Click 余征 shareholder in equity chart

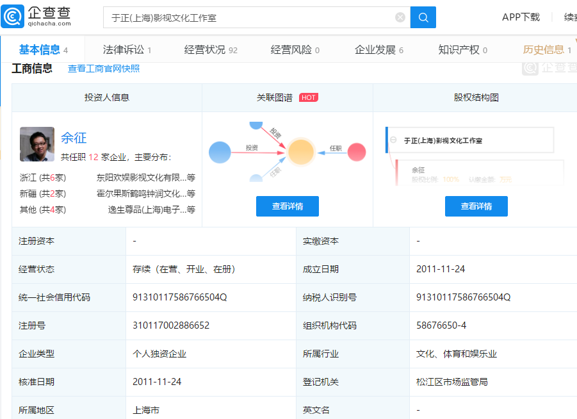(418, 170)
